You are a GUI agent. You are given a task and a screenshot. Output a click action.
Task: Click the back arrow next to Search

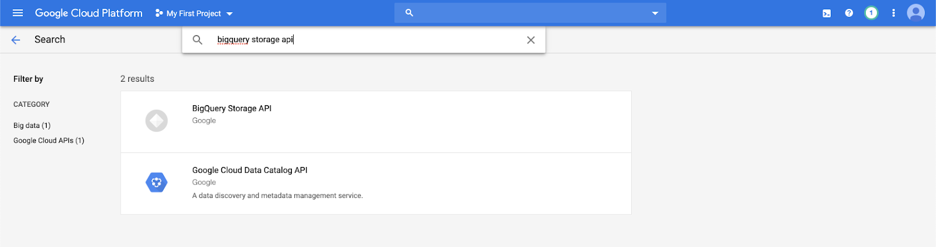16,40
